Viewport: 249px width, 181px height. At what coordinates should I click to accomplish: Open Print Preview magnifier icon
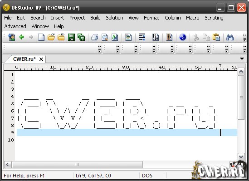105,38
